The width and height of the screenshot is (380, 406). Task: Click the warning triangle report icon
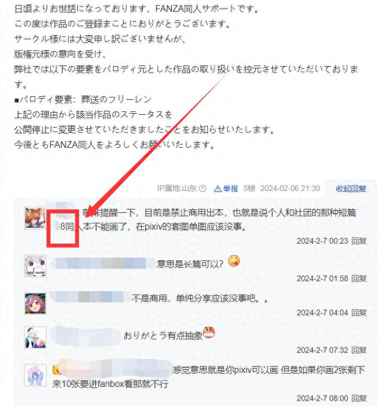pyautogui.click(x=217, y=189)
